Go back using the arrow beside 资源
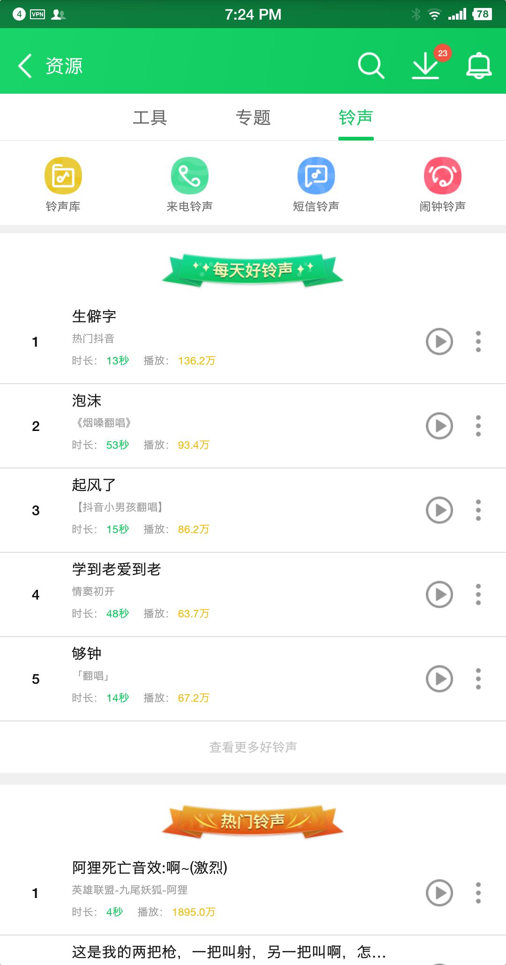This screenshot has width=506, height=965. point(25,65)
